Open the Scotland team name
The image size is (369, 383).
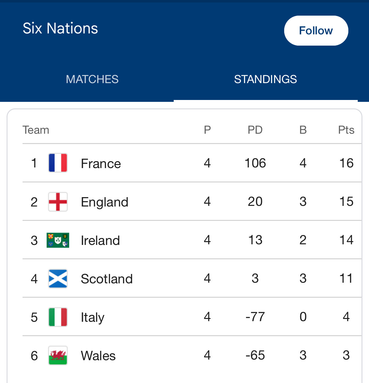[x=107, y=279]
